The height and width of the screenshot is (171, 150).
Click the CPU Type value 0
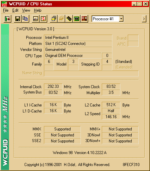pos(107,56)
